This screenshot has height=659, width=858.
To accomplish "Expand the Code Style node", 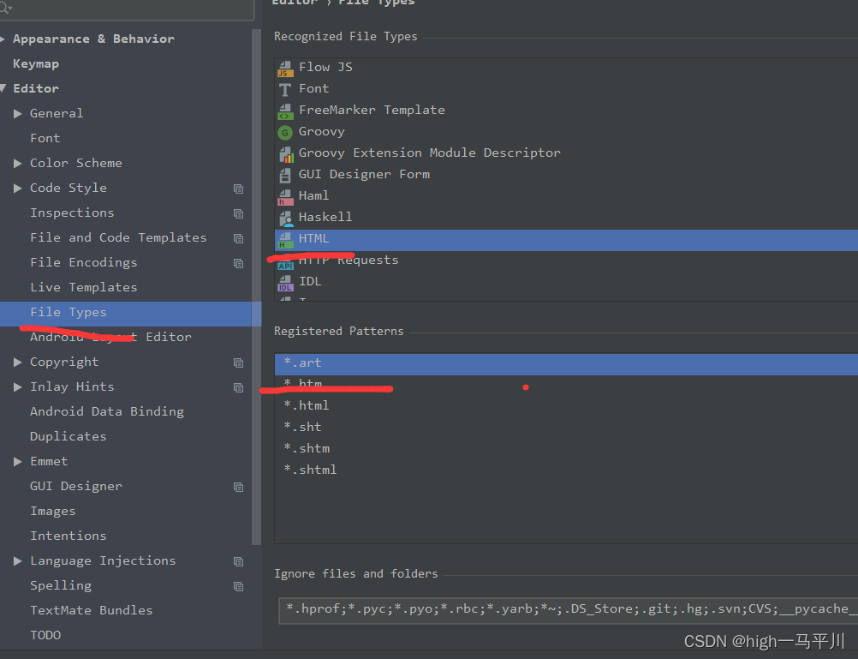I will point(17,188).
